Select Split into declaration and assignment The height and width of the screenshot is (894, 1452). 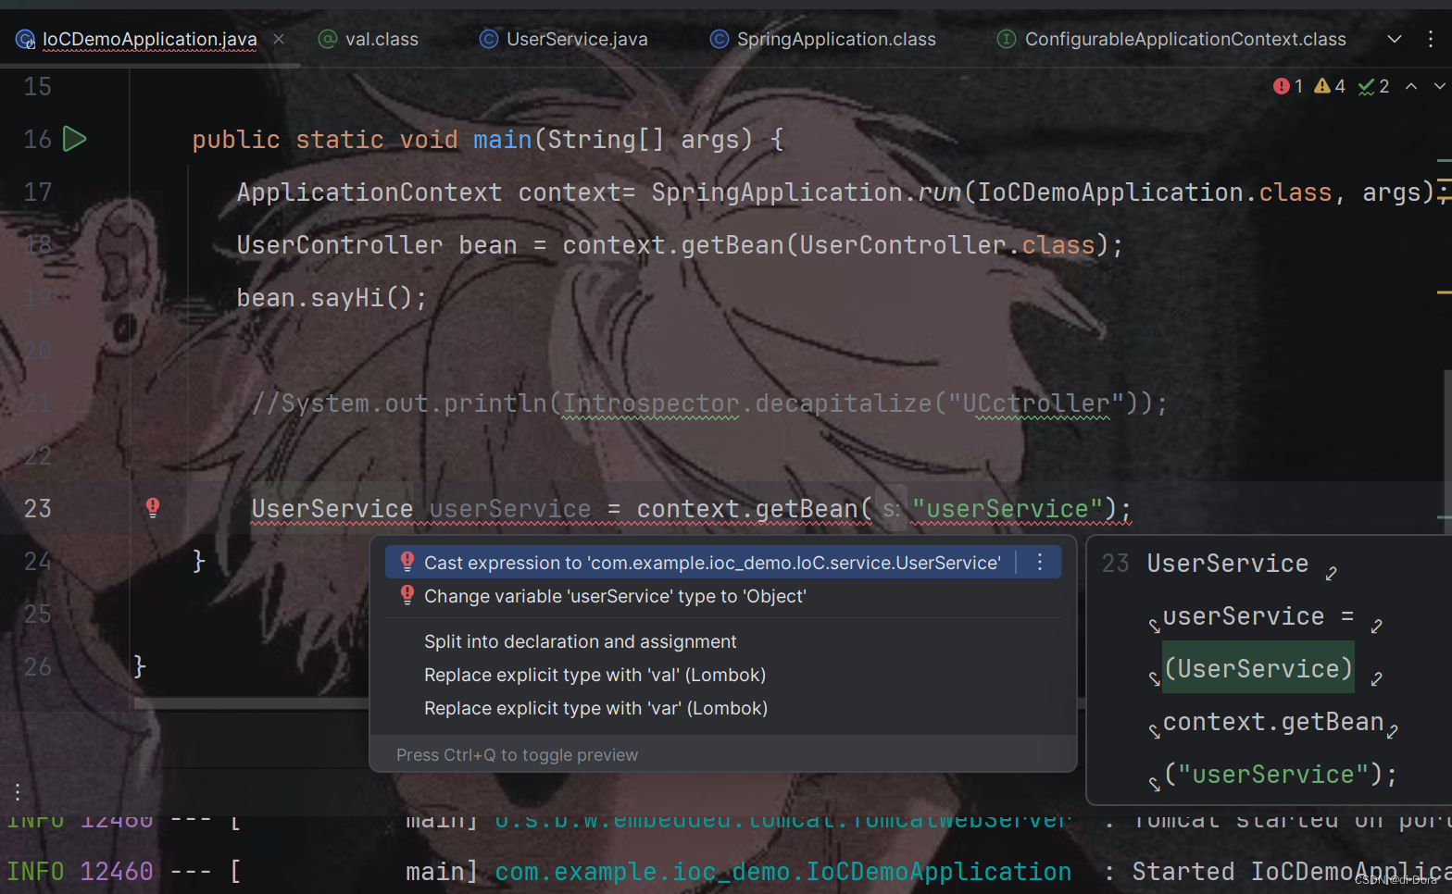(x=580, y=641)
